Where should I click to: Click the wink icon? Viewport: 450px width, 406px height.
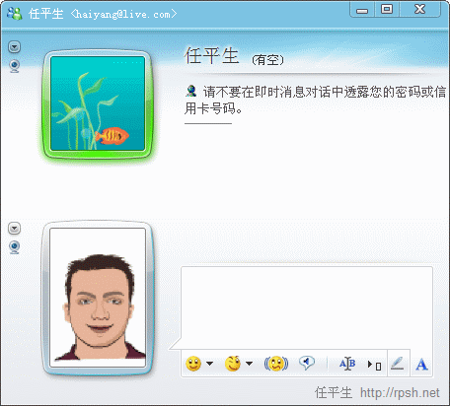click(233, 364)
